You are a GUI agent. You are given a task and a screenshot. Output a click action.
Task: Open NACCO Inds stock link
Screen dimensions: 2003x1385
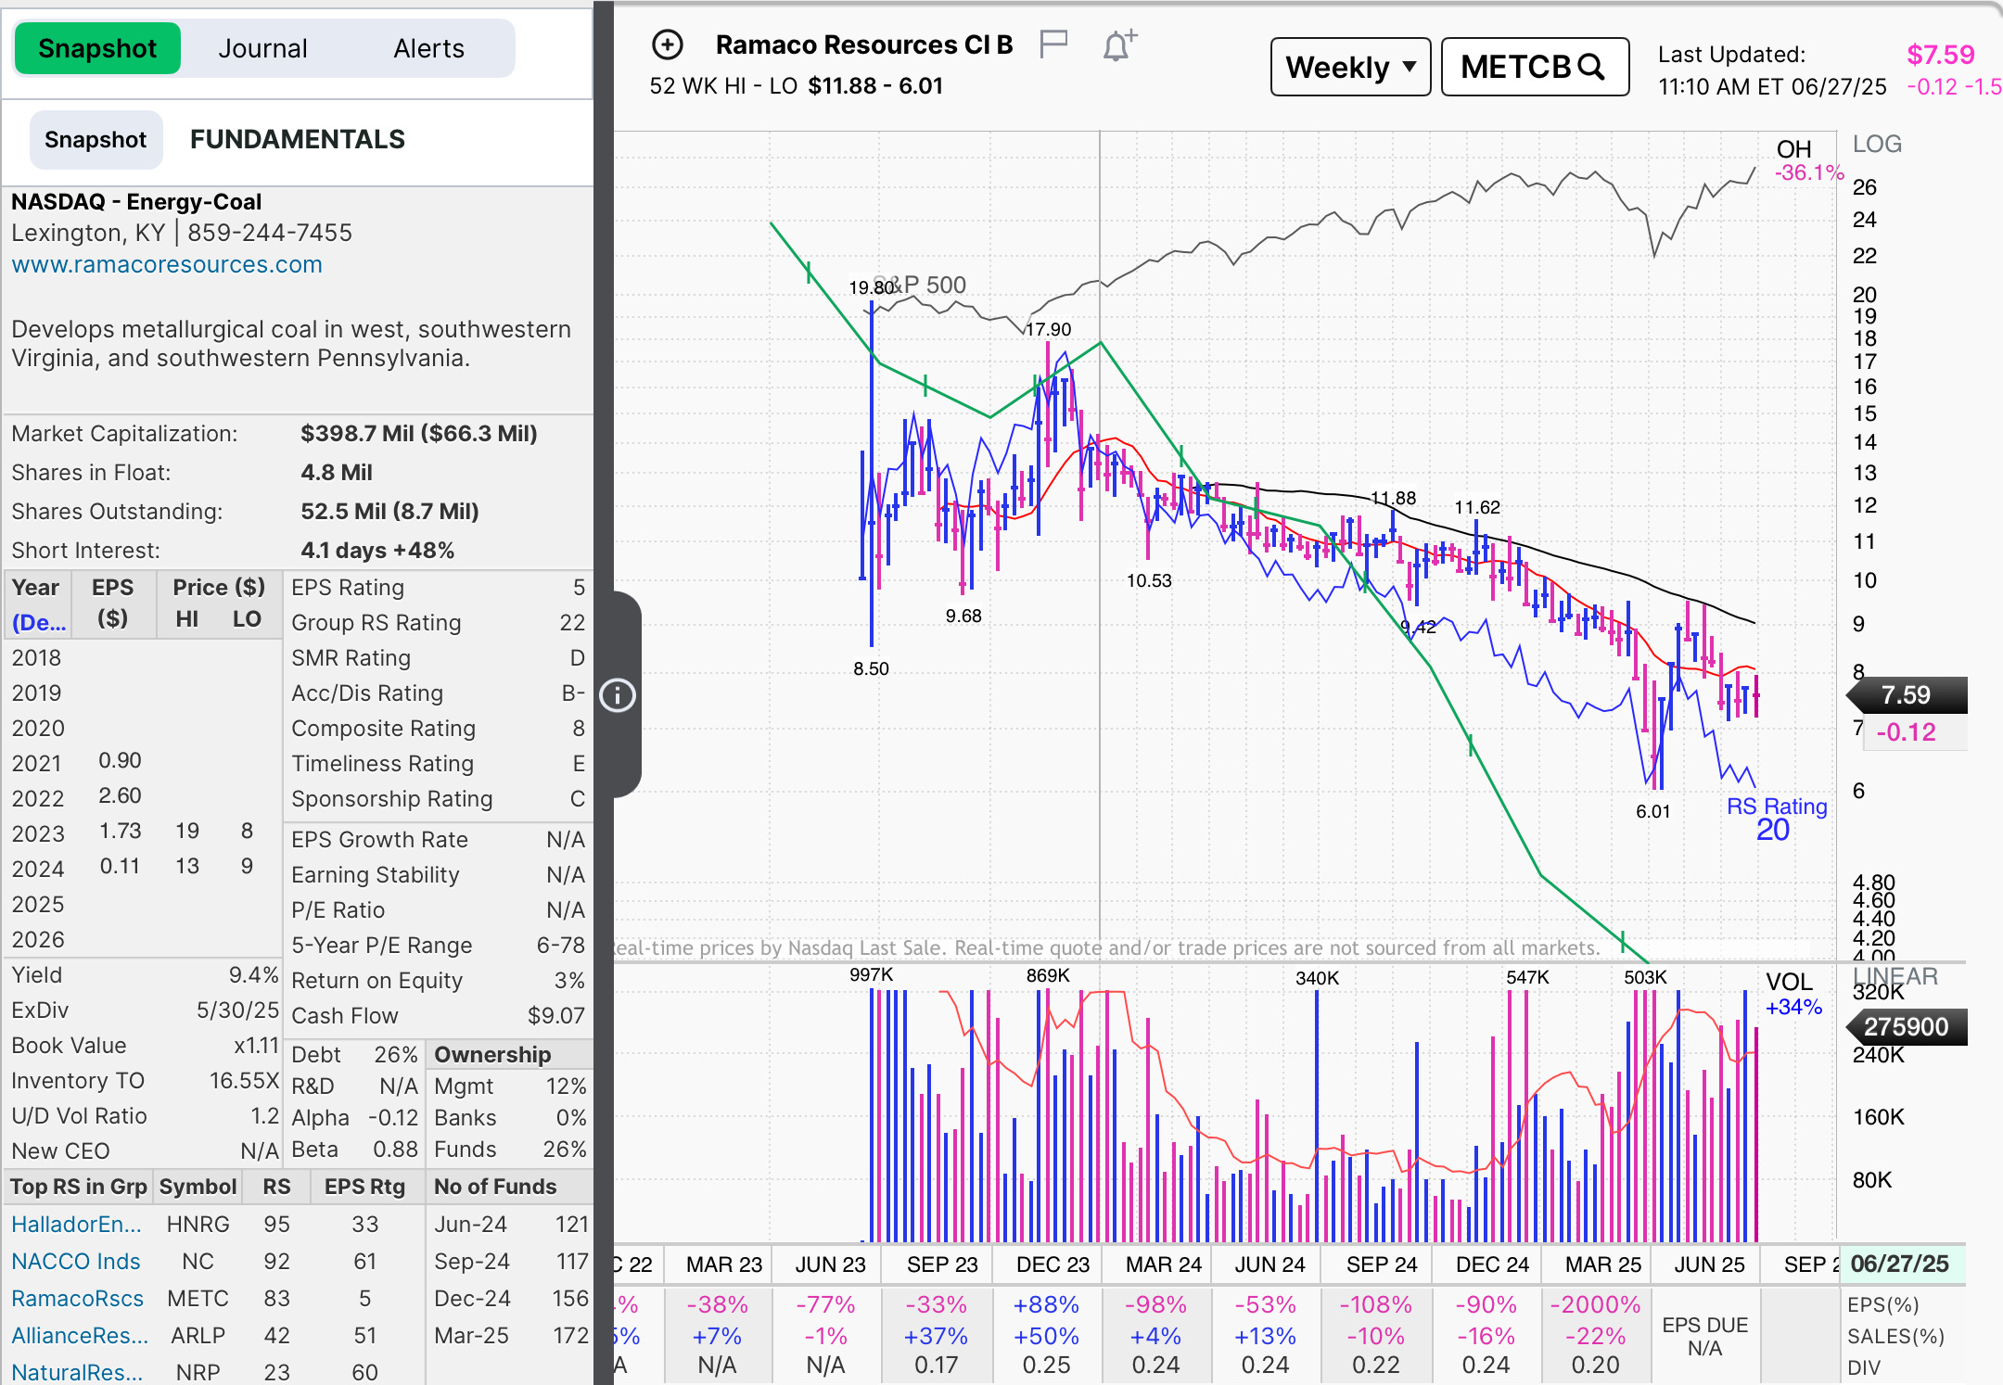[x=76, y=1262]
